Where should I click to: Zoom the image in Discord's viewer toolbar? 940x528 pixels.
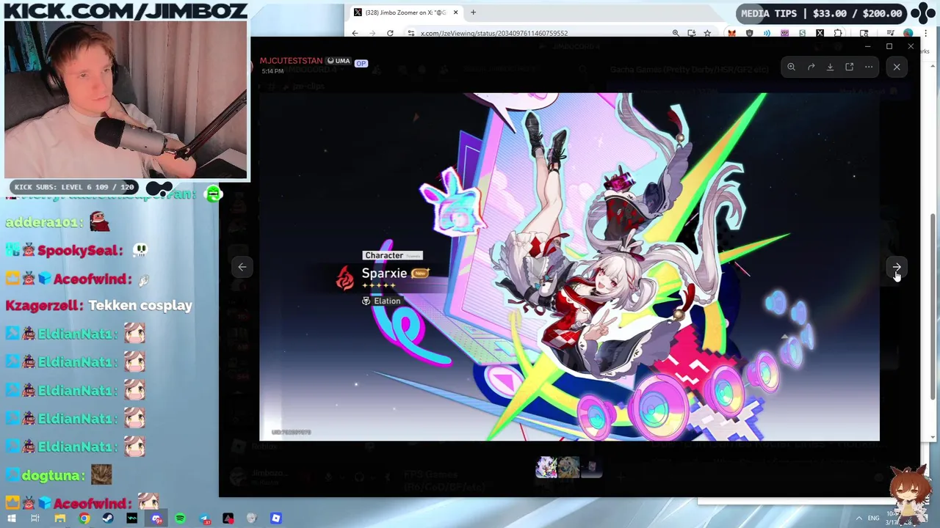pos(791,67)
